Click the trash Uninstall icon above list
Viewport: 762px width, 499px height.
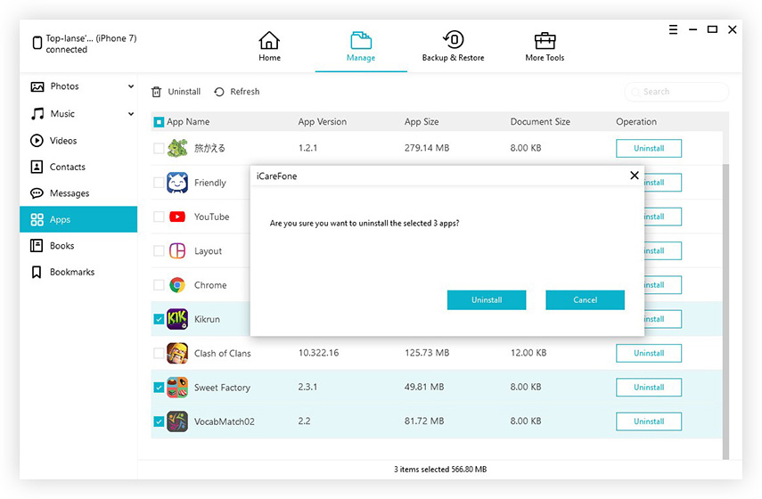tap(157, 92)
